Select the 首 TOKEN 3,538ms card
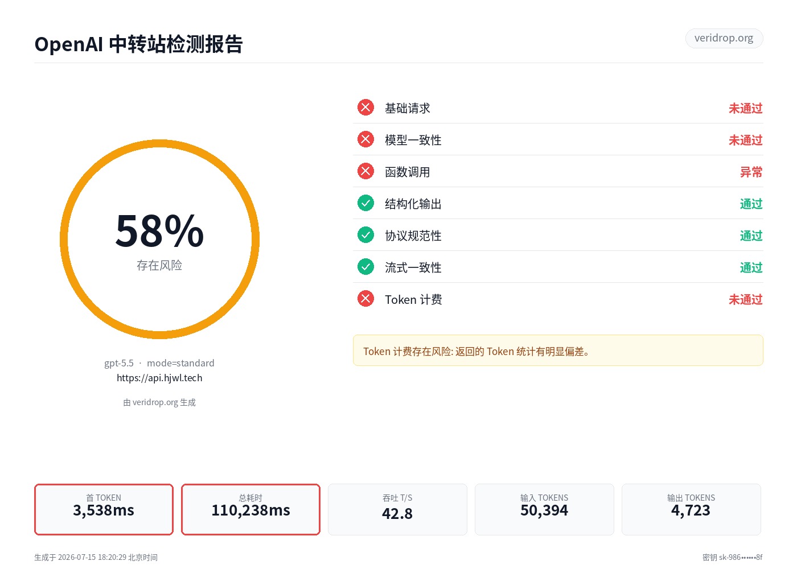797x569 pixels. (104, 509)
